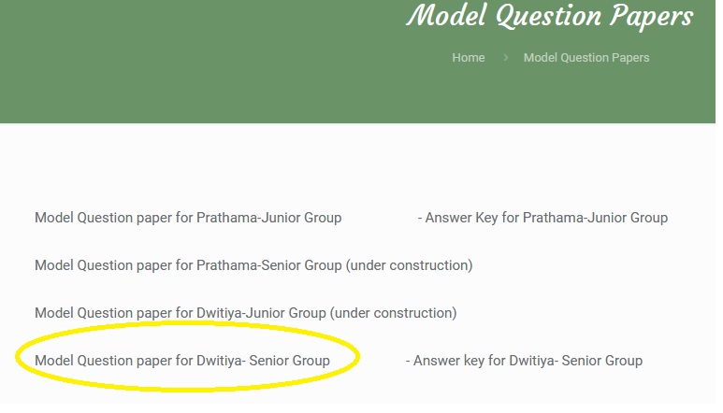Click the dash before Answer Key for Prathama-Junior
The image size is (723, 413).
(420, 219)
